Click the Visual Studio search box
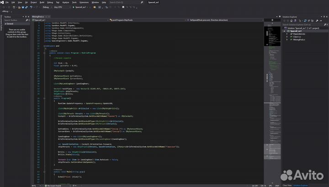 click(x=126, y=2)
